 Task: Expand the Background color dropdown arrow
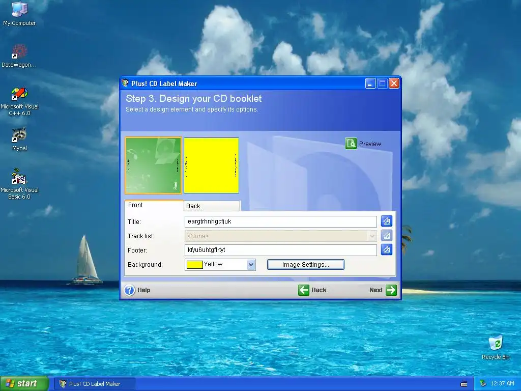(x=251, y=265)
